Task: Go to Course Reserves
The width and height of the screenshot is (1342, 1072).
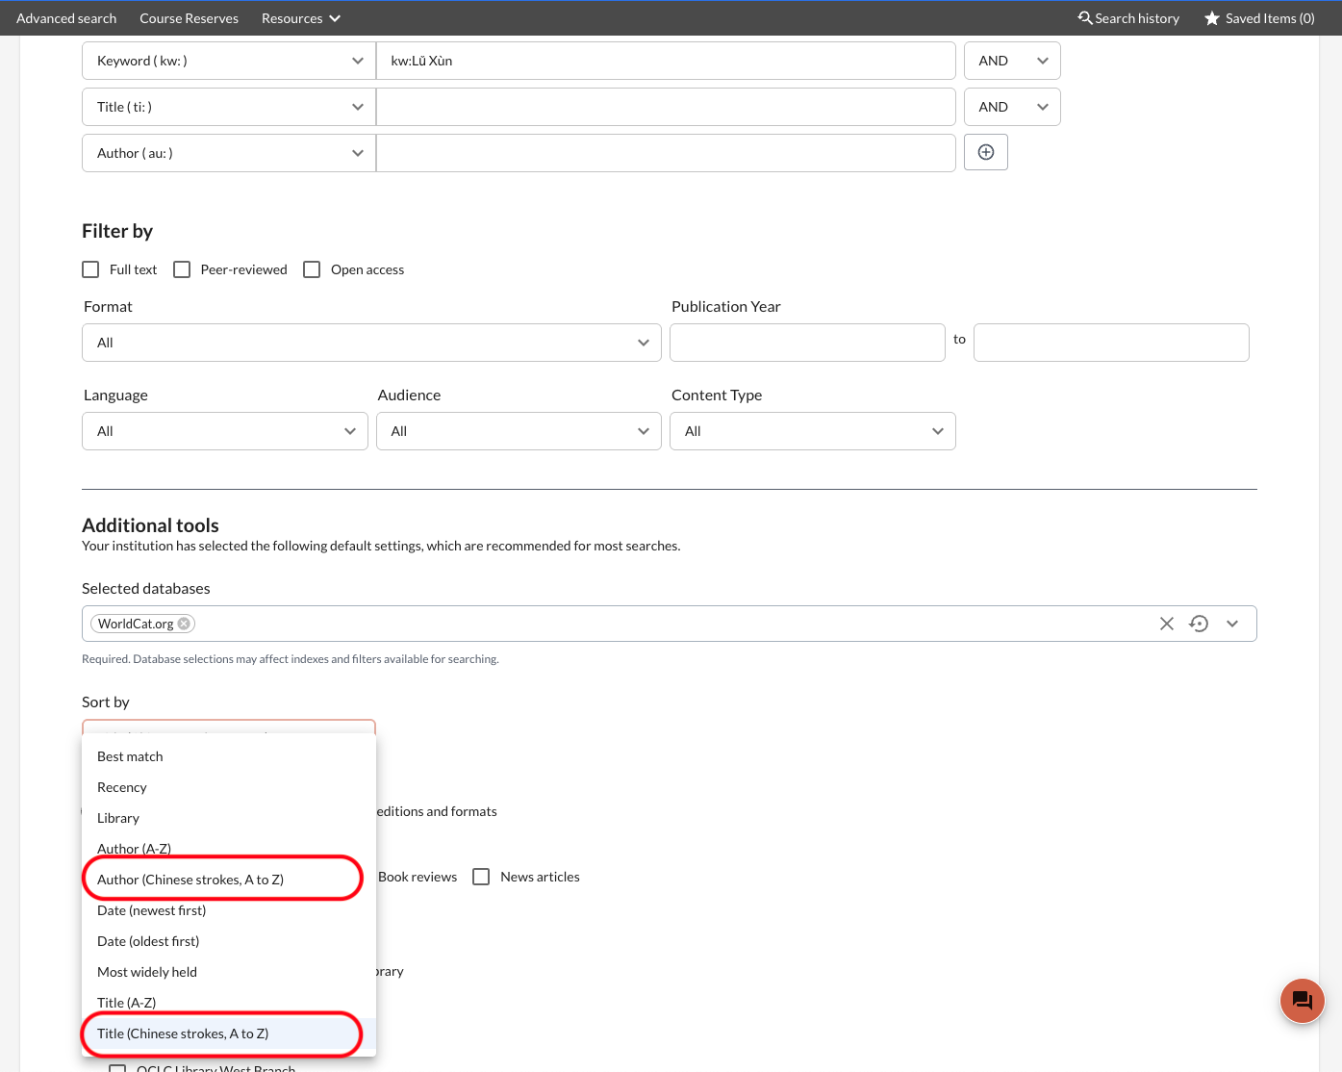Action: (189, 18)
